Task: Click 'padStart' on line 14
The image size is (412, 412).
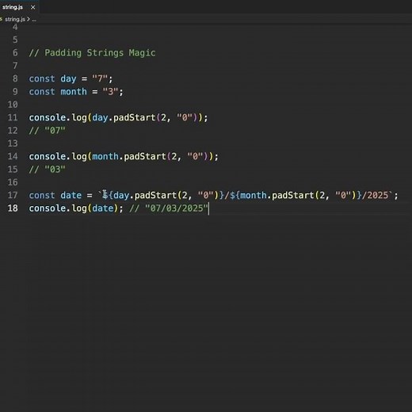Action: tap(145, 157)
